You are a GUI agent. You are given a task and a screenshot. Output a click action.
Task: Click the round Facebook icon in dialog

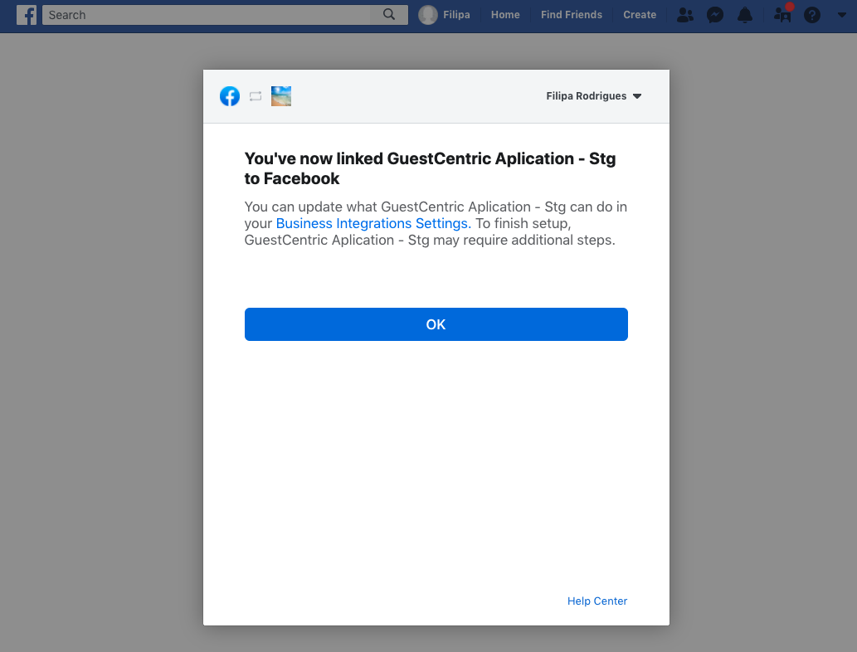point(230,96)
